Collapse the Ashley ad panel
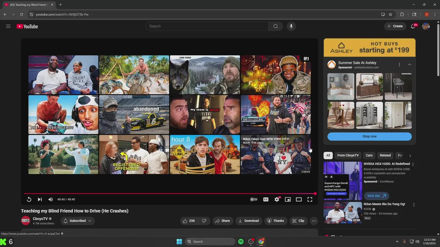 (x=409, y=64)
